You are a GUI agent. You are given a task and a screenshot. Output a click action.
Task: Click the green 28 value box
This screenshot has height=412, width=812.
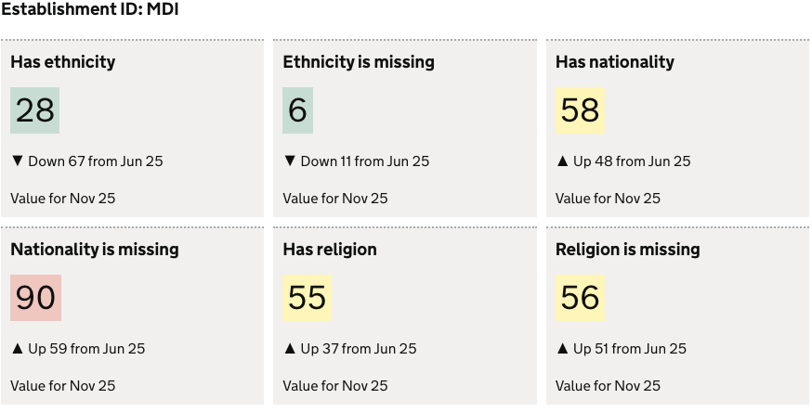pyautogui.click(x=35, y=110)
